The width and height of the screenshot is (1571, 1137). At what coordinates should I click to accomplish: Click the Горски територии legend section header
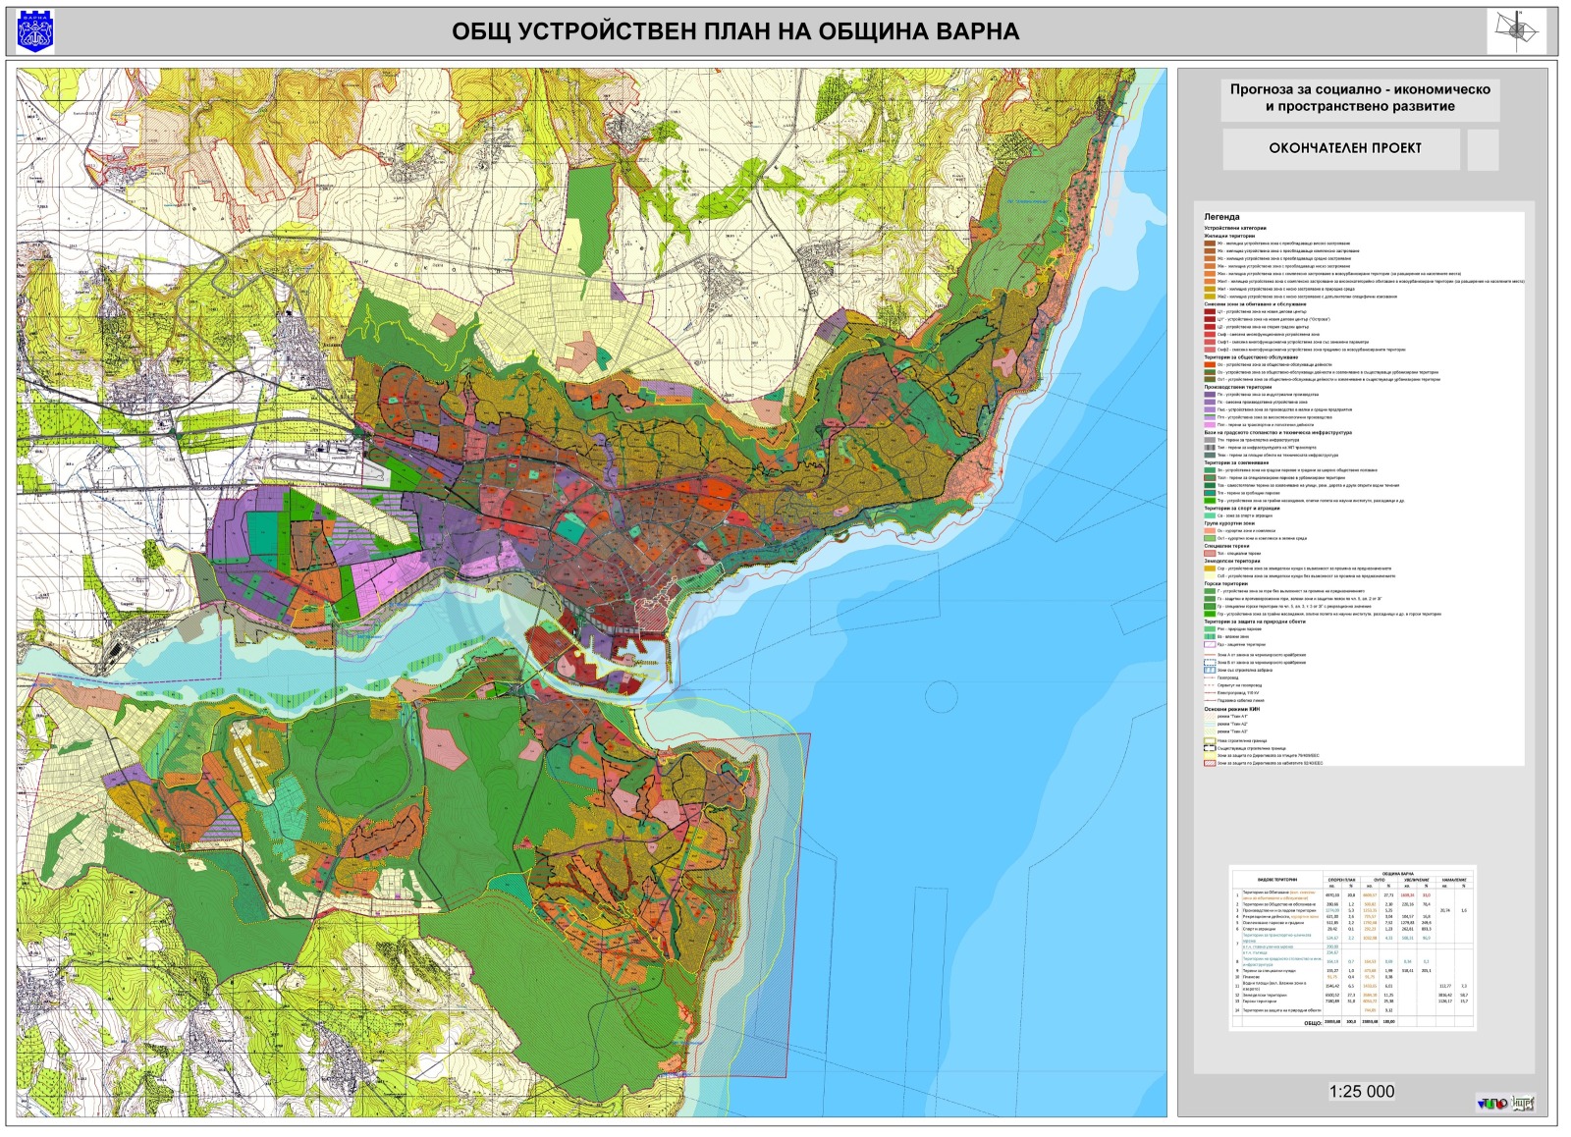pyautogui.click(x=1225, y=584)
